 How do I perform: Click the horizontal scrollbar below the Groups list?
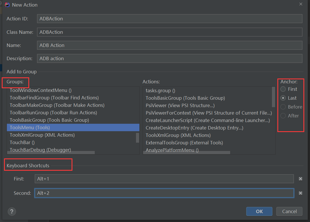click(x=52, y=152)
